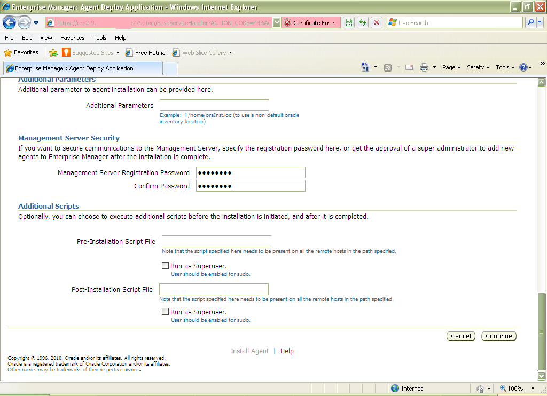The image size is (547, 396).
Task: Click Management Server Registration Password field
Action: (251, 172)
